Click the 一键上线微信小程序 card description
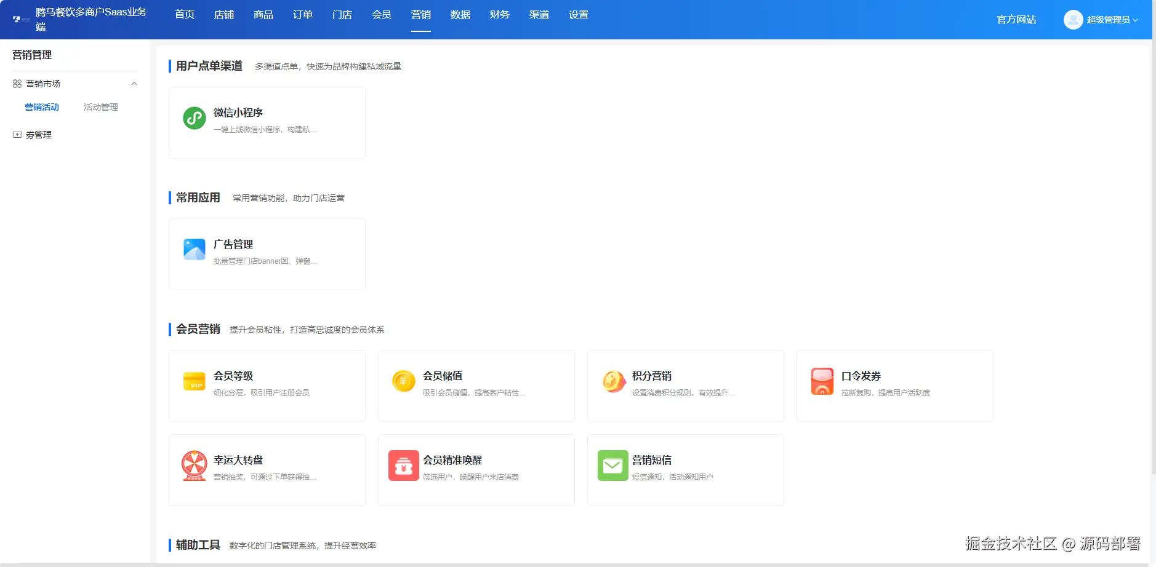The width and height of the screenshot is (1156, 567). click(x=265, y=129)
